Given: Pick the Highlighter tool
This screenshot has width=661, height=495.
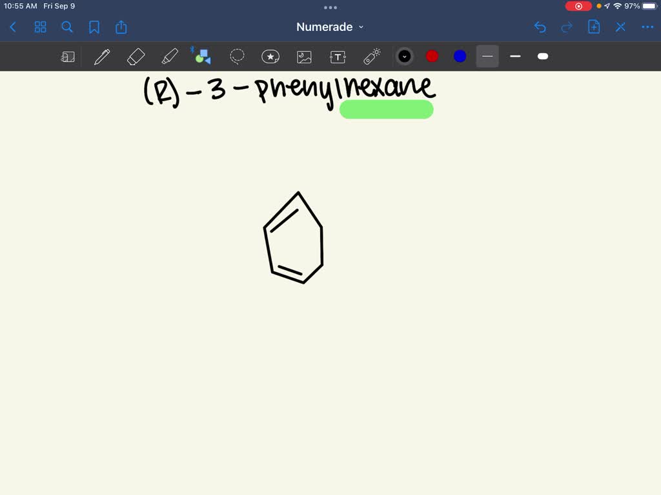Looking at the screenshot, I should (x=170, y=56).
